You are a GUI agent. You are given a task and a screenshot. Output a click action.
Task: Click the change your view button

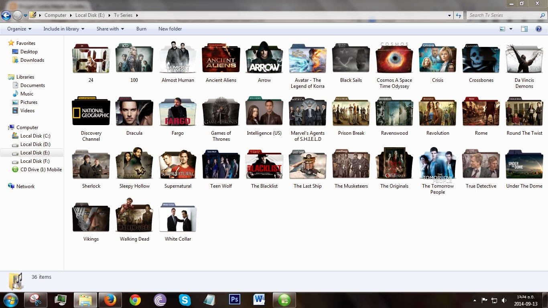coord(502,29)
